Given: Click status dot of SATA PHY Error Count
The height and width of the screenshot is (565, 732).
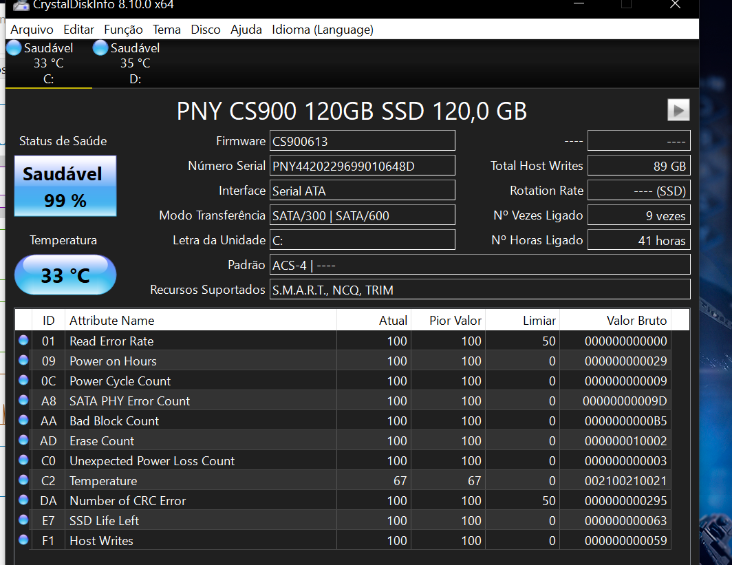Looking at the screenshot, I should tap(23, 400).
